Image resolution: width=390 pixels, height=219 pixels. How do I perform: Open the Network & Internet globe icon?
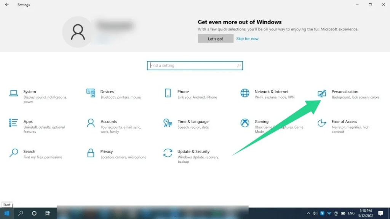[x=244, y=93]
